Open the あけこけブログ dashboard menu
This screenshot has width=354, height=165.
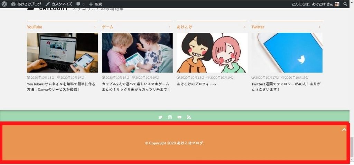26,4
